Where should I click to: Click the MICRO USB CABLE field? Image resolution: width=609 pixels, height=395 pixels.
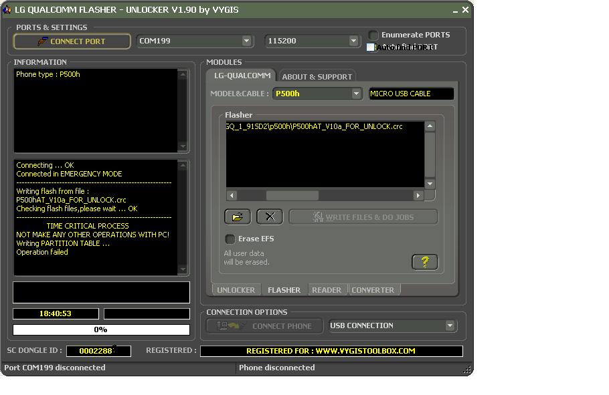coord(412,94)
